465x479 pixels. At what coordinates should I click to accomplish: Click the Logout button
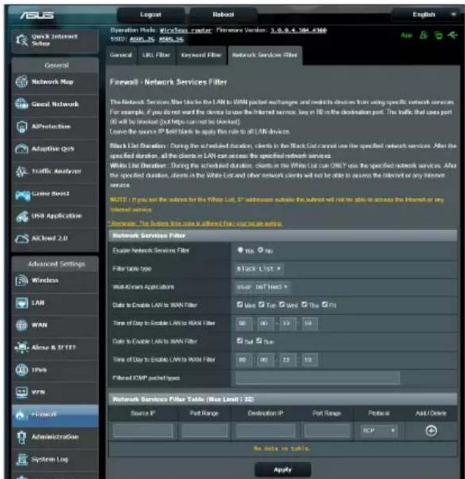tap(151, 15)
